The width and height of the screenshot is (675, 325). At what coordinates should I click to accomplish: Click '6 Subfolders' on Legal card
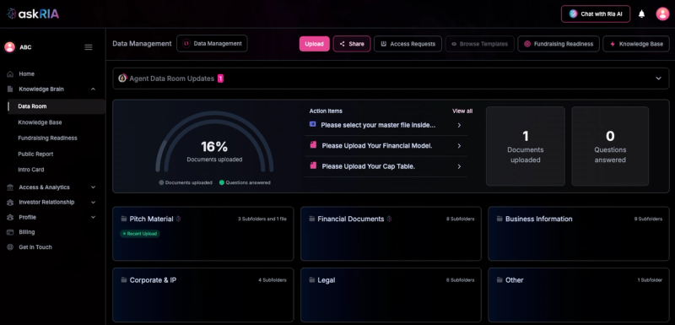[460, 279]
